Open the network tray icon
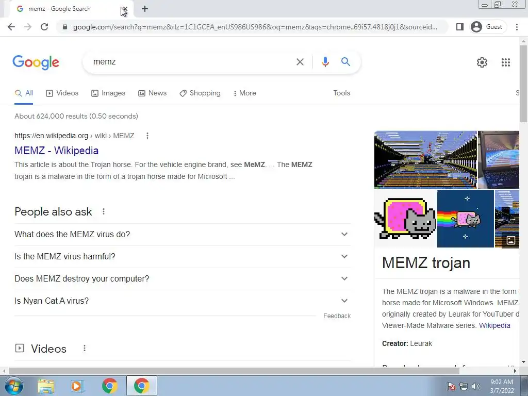The width and height of the screenshot is (528, 396). [464, 386]
